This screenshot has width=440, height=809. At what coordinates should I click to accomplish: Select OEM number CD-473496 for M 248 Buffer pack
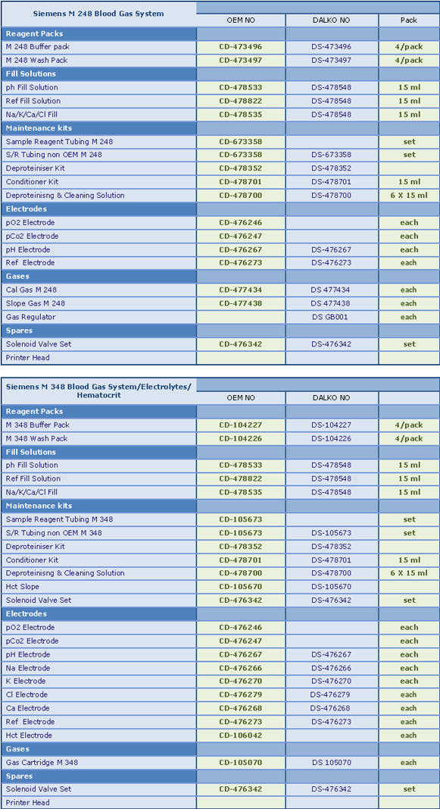coord(241,47)
